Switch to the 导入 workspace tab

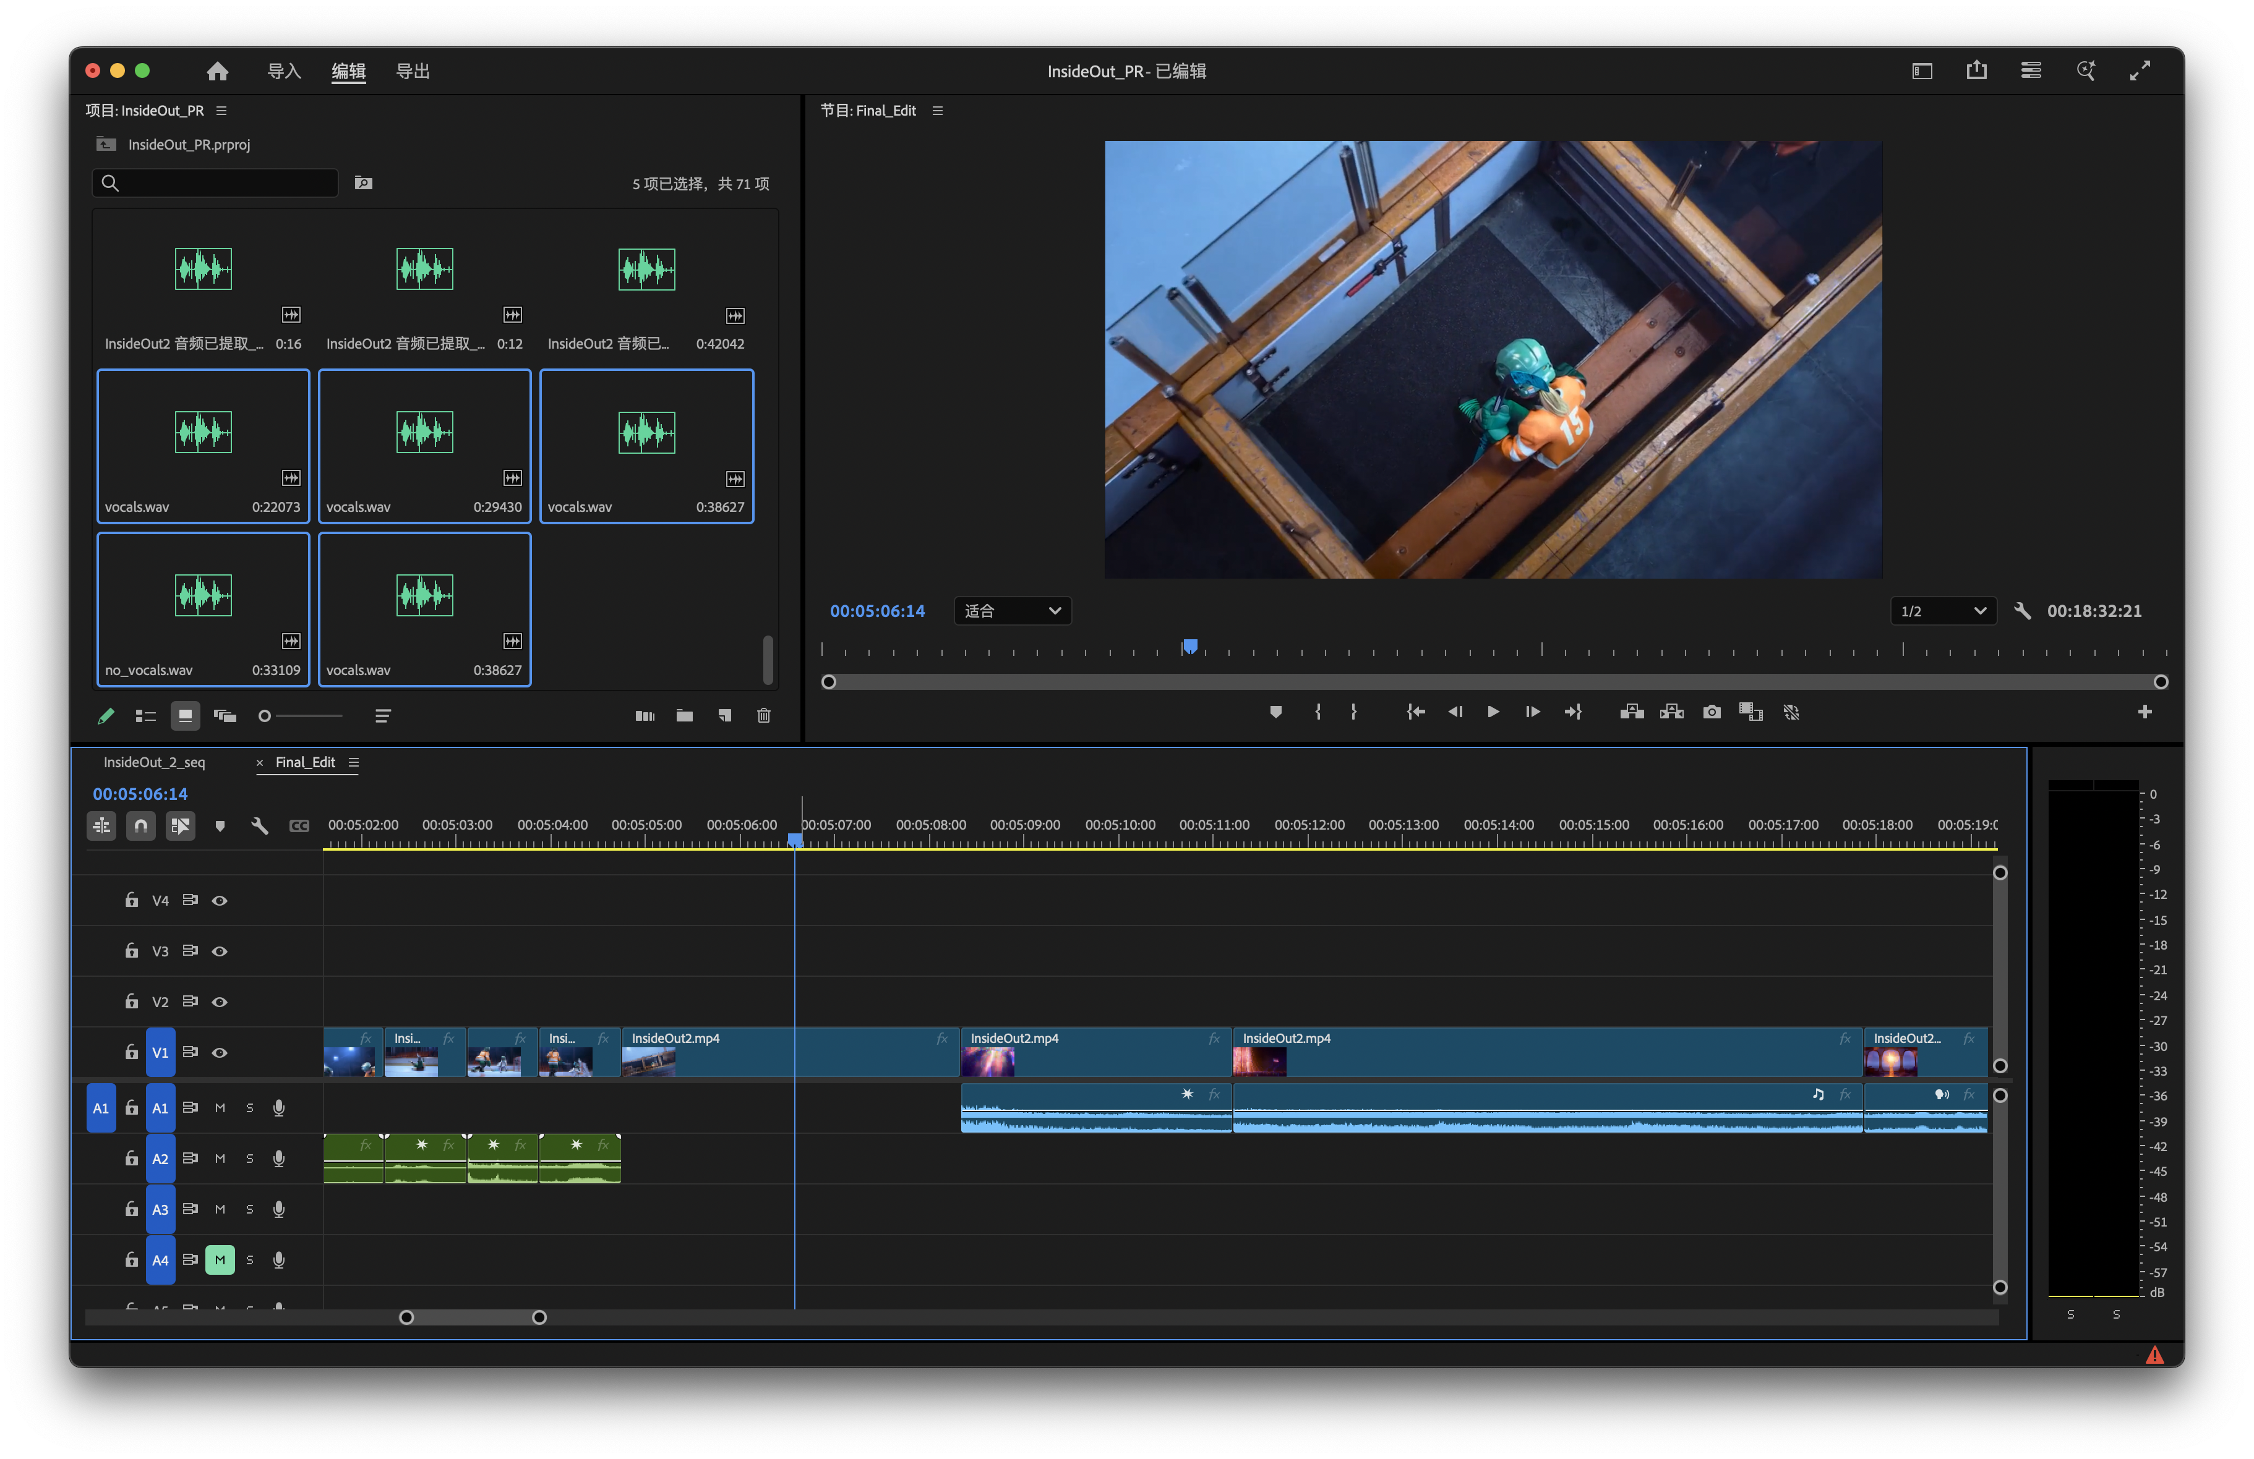pos(284,71)
